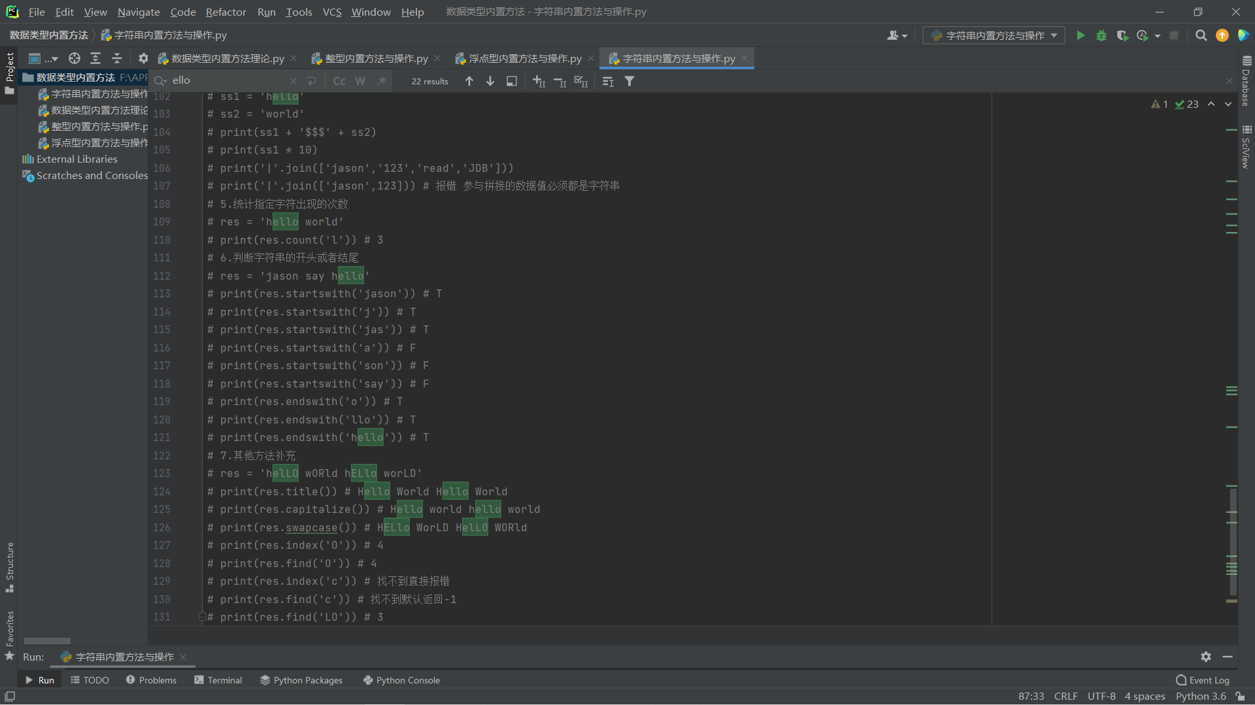The height and width of the screenshot is (705, 1255).
Task: Select Scratches and Consoles tree item
Action: (x=85, y=175)
